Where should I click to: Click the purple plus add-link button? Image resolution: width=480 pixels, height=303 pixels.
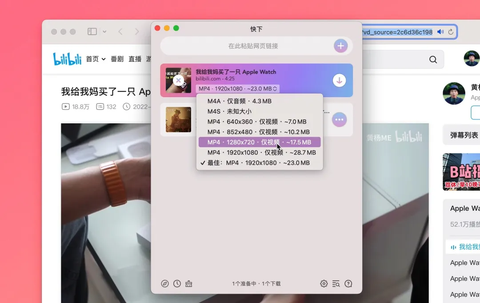point(340,46)
